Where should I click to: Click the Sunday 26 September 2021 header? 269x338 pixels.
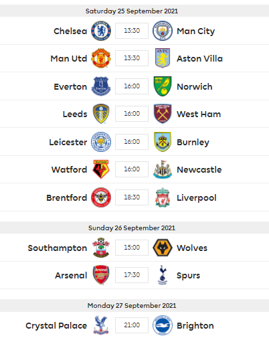coord(132,228)
